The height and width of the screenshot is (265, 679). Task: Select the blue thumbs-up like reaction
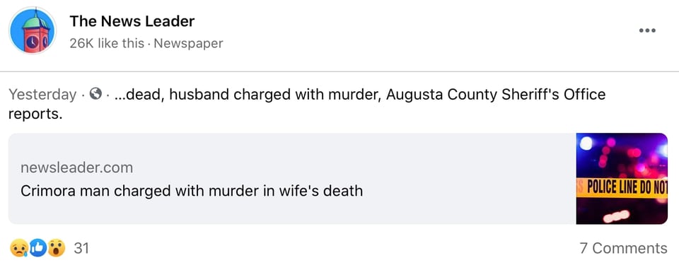click(37, 248)
